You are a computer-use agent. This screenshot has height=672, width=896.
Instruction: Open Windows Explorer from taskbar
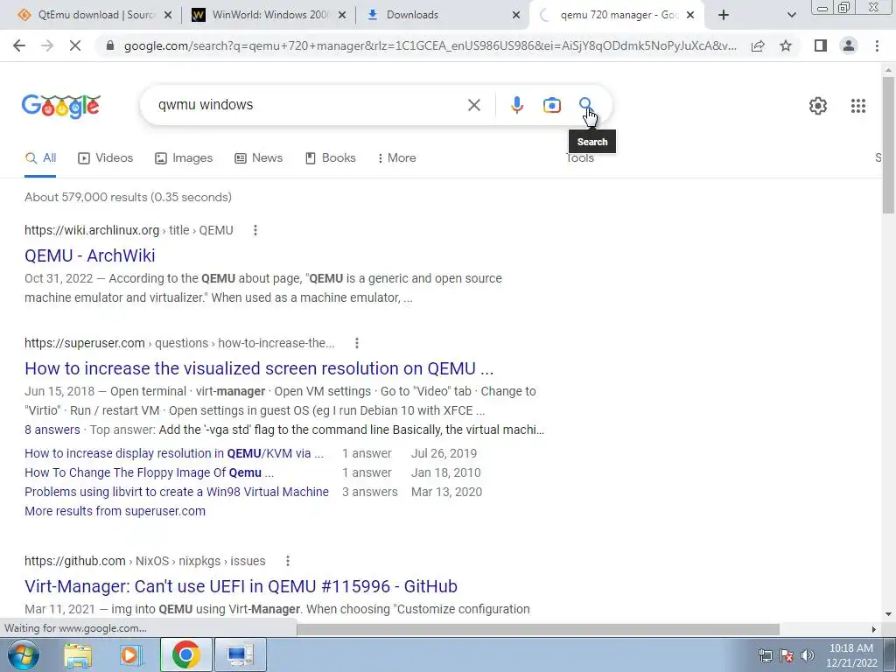pos(78,654)
